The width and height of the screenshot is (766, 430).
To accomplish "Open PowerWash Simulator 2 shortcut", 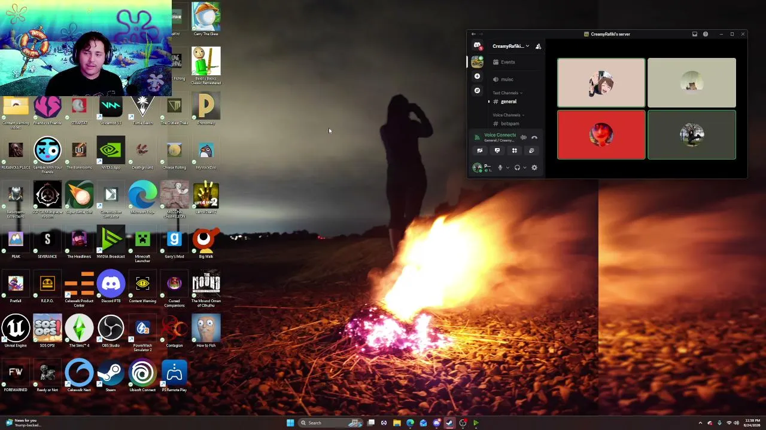I will 142,333.
